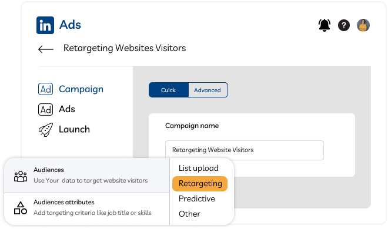
Task: Switch to Advanced mode toggle
Action: (208, 90)
